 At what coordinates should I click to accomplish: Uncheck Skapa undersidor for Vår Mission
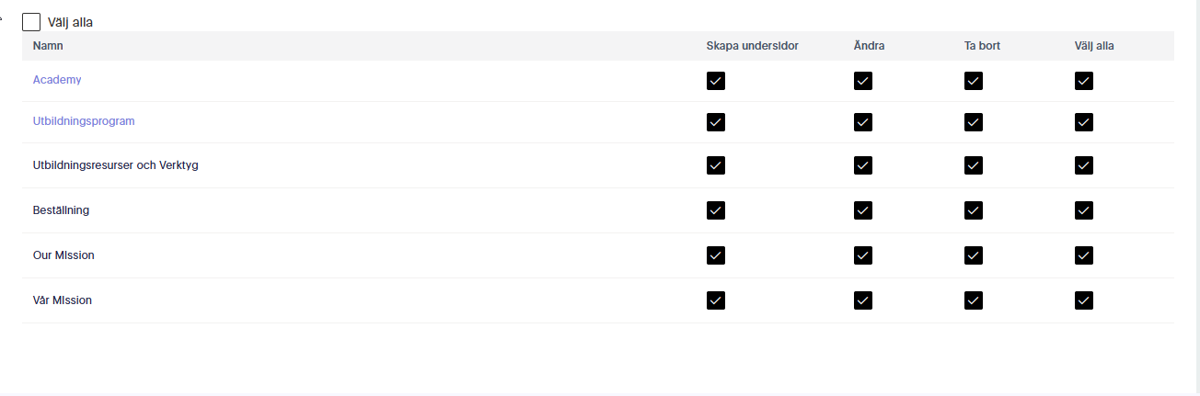tap(716, 300)
